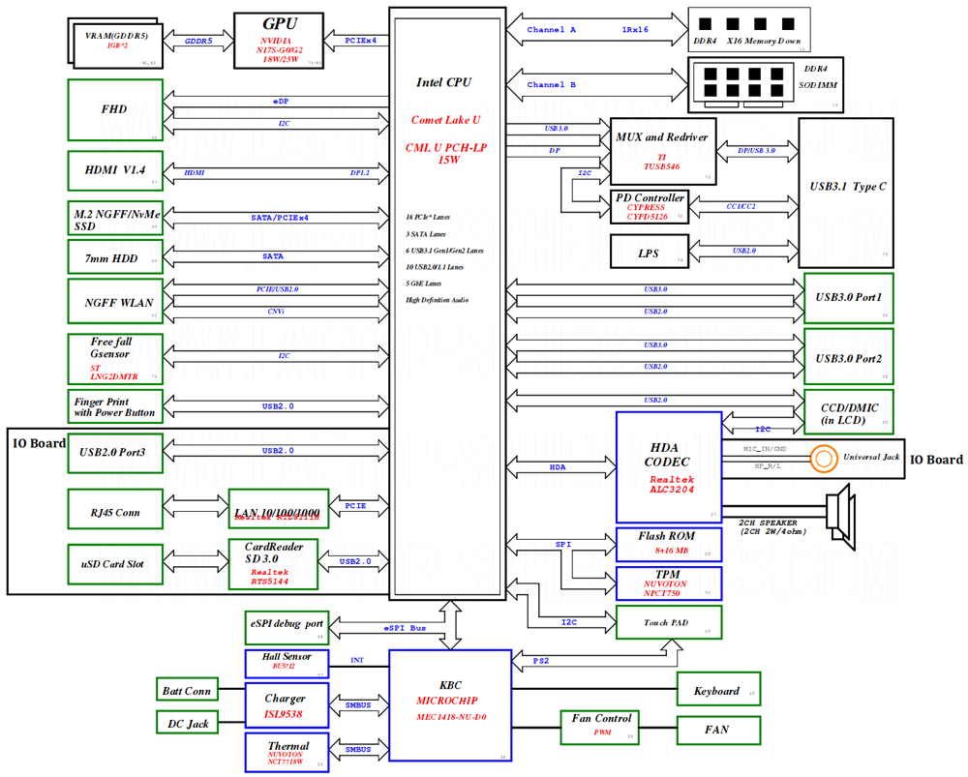The height and width of the screenshot is (777, 968).
Task: Select the HDA CODEC Realtek block
Action: click(669, 467)
